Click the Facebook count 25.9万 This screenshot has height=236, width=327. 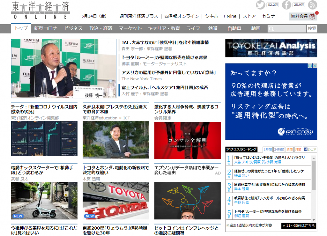[299, 4]
